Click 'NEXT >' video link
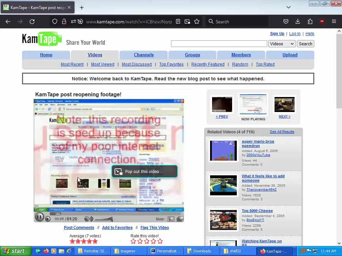The height and width of the screenshot is (256, 342). click(x=285, y=116)
